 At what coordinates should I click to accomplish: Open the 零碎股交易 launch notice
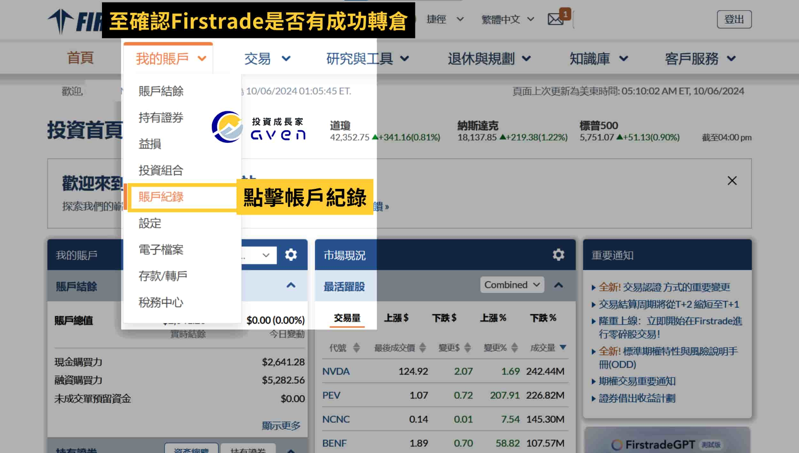[x=671, y=328]
